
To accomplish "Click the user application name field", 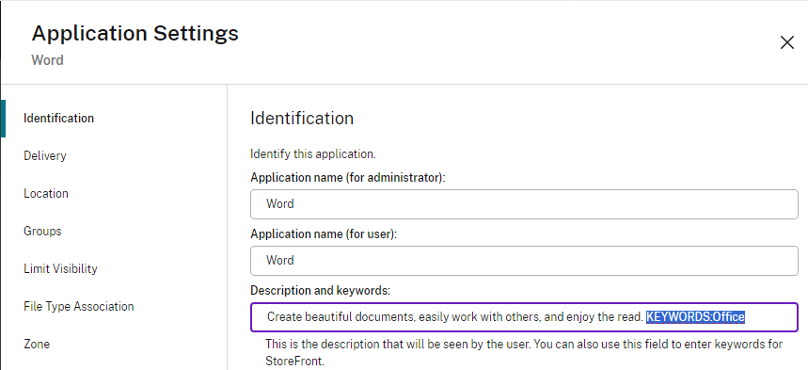I will [x=524, y=261].
